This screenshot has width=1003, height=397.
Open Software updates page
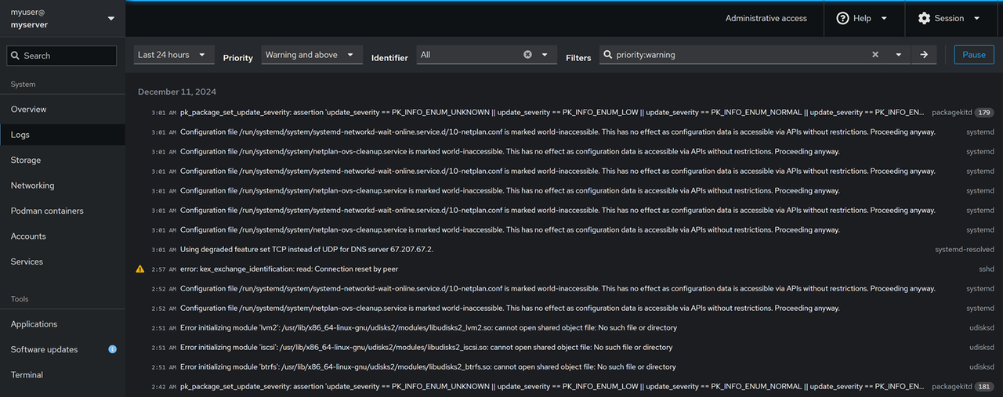tap(63, 349)
